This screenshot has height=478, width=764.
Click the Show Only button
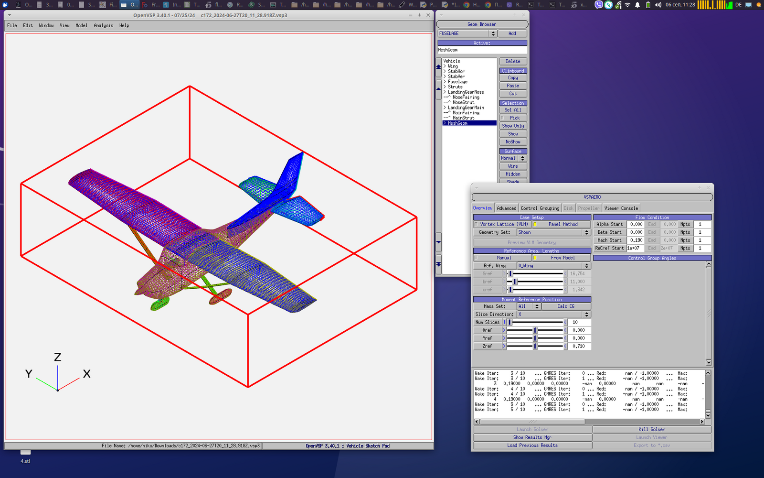click(513, 126)
